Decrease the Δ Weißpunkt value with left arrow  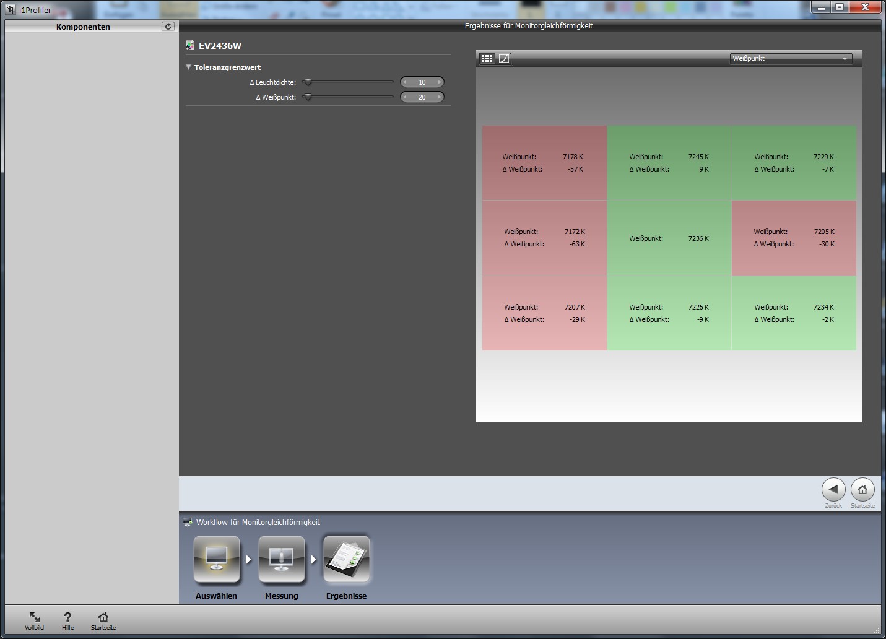[405, 97]
